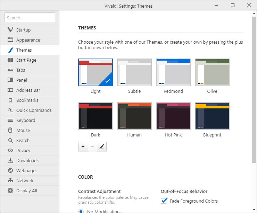Viewport: 257px width, 213px height.
Task: Click the Display All gear icon
Action: (10, 190)
